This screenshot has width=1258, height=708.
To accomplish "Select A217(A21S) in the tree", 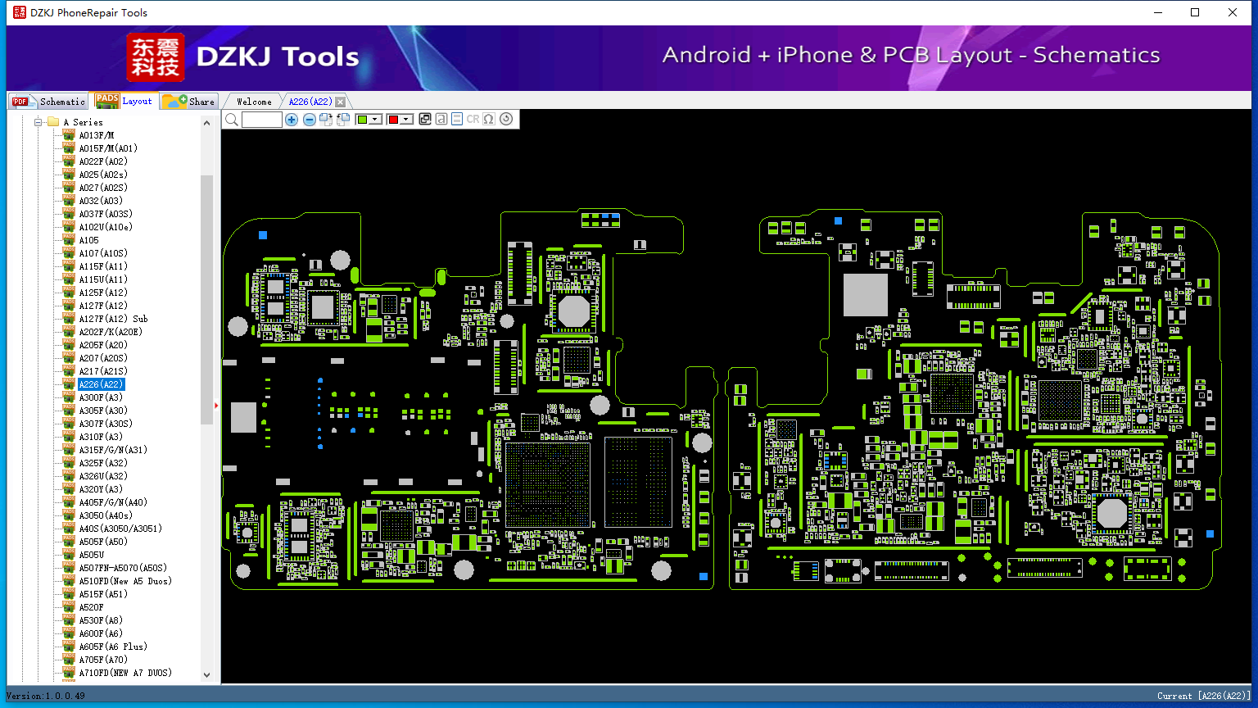I will point(103,371).
